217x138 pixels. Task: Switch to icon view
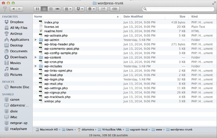pos(37,9)
